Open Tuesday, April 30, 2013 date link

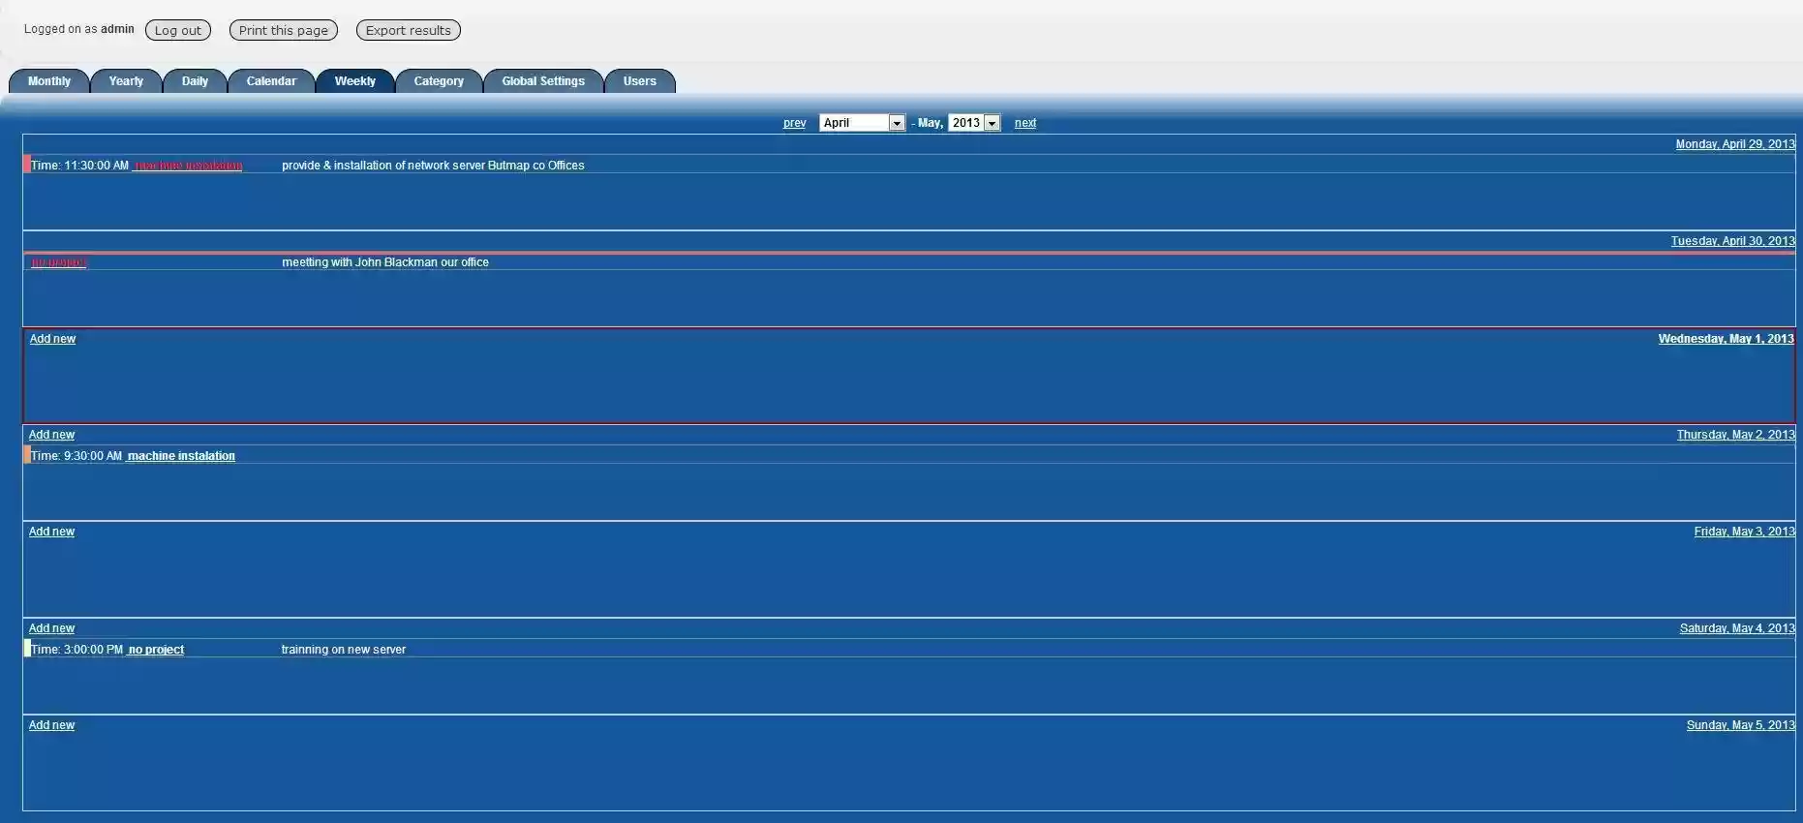(1732, 241)
